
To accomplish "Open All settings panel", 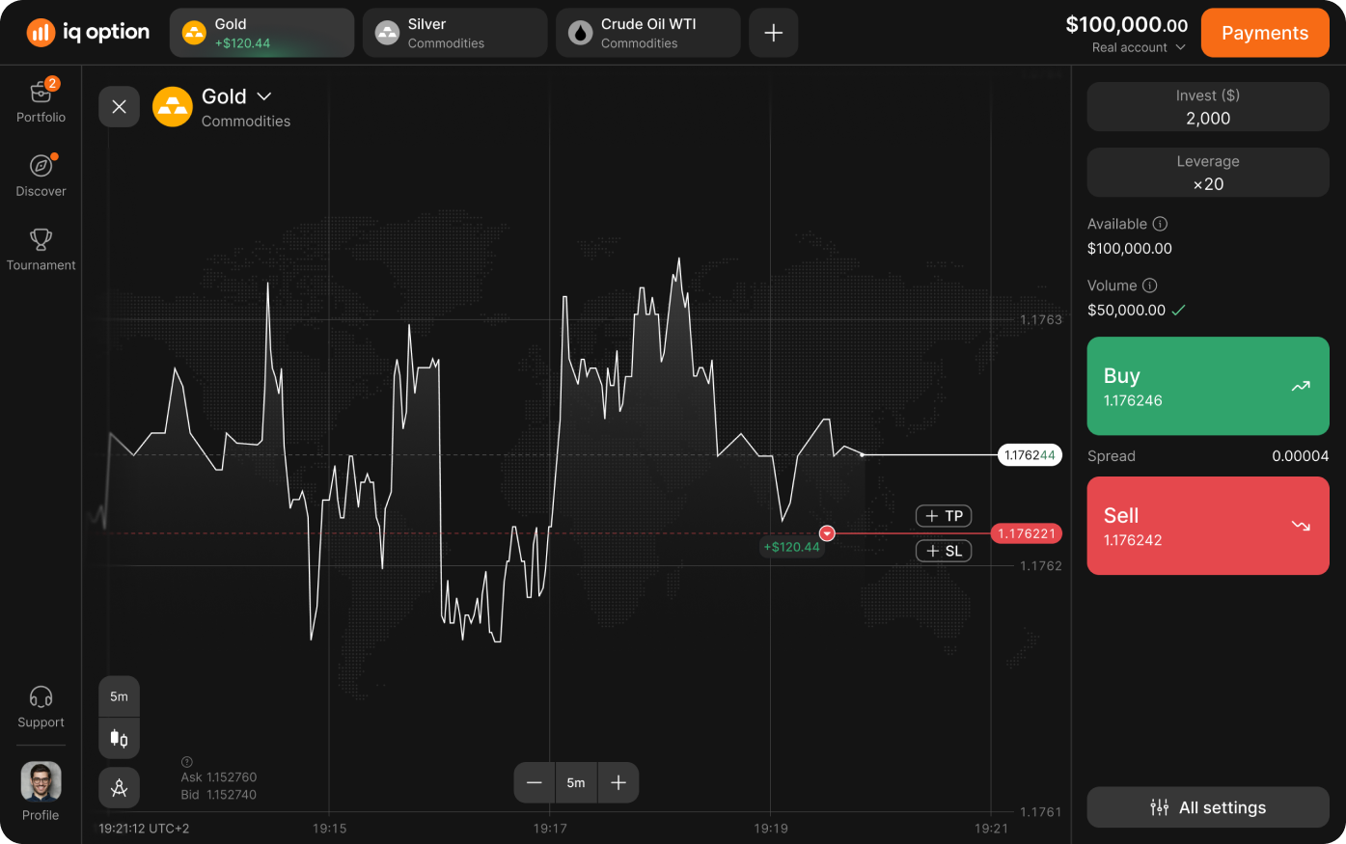I will [x=1208, y=807].
